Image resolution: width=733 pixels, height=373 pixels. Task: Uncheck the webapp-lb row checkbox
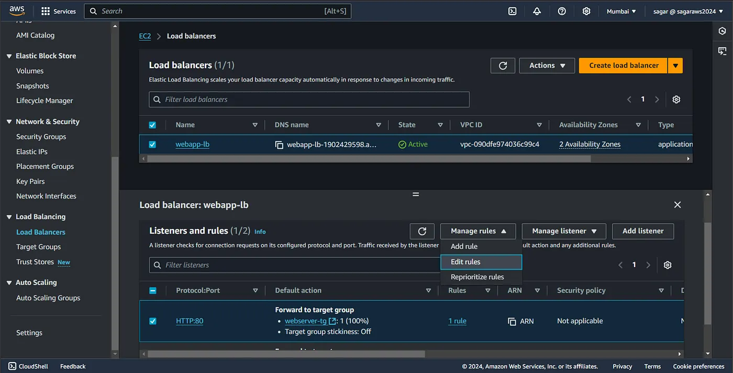[x=152, y=145]
